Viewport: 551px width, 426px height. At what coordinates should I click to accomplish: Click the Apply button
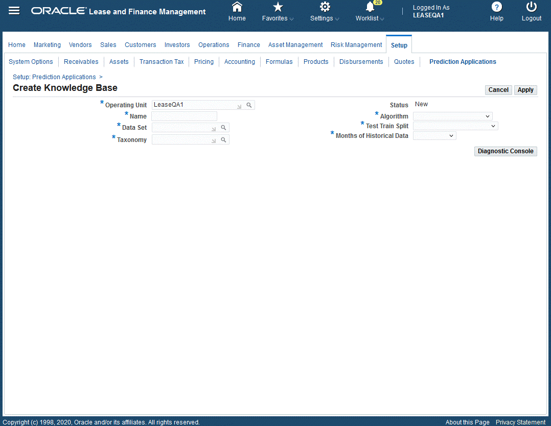click(x=525, y=90)
